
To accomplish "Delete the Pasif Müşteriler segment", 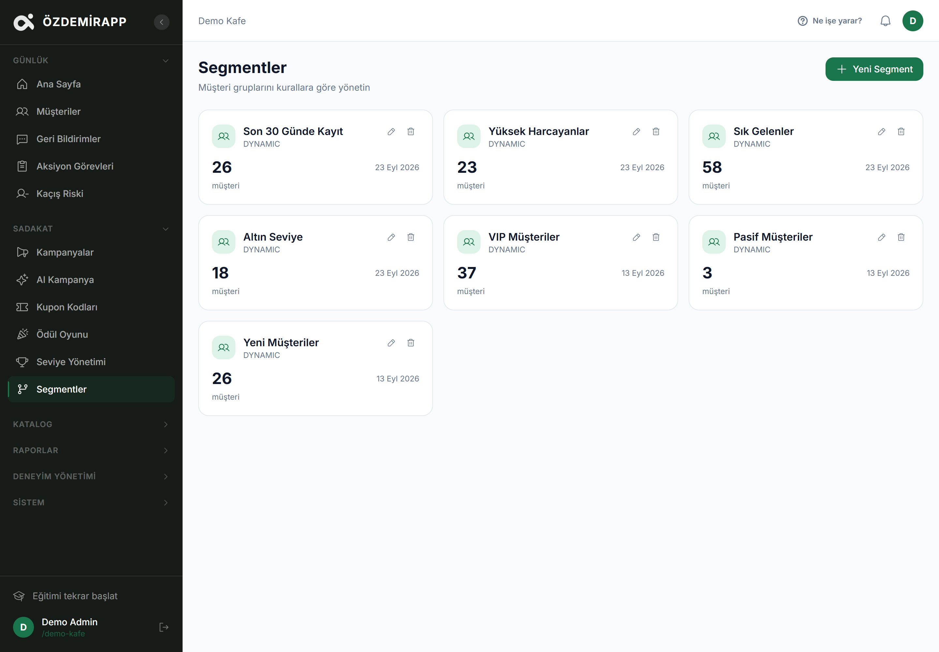I will 901,237.
